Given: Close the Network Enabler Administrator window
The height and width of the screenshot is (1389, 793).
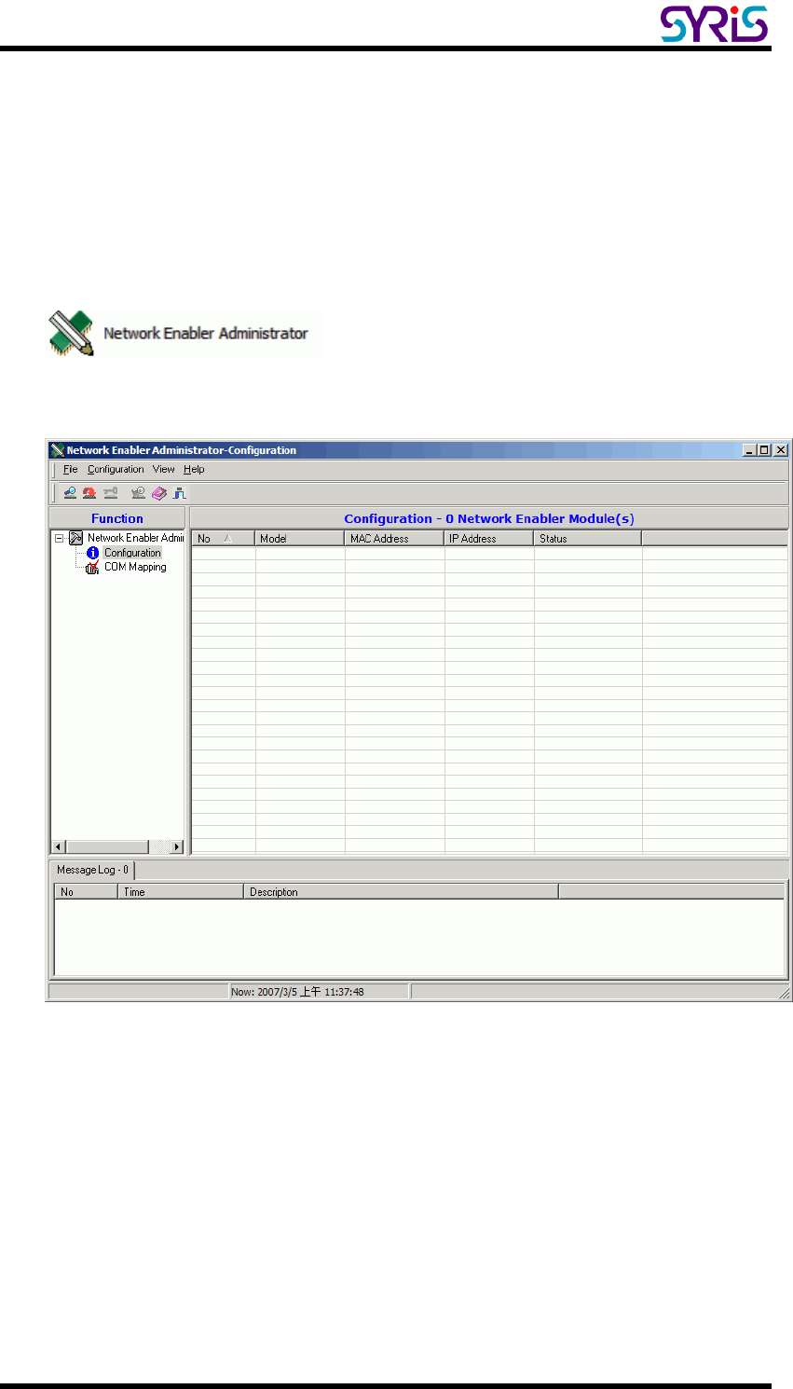Looking at the screenshot, I should point(780,449).
